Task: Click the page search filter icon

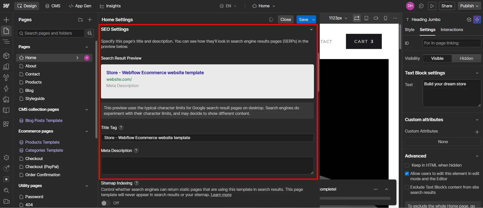Action: [x=90, y=33]
